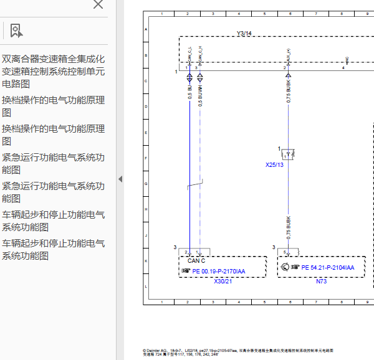Image resolution: width=374 pixels, height=360 pixels.
Task: Click the Y3/14 component label
Action: 244,34
